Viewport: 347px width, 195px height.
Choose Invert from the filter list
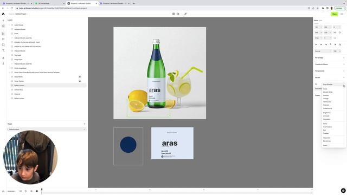(x=325, y=146)
